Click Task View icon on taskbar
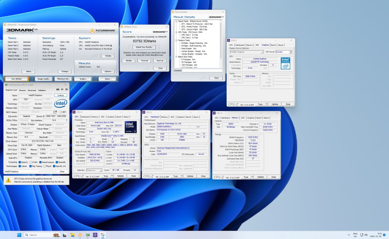The height and width of the screenshot is (239, 389). tap(65, 235)
